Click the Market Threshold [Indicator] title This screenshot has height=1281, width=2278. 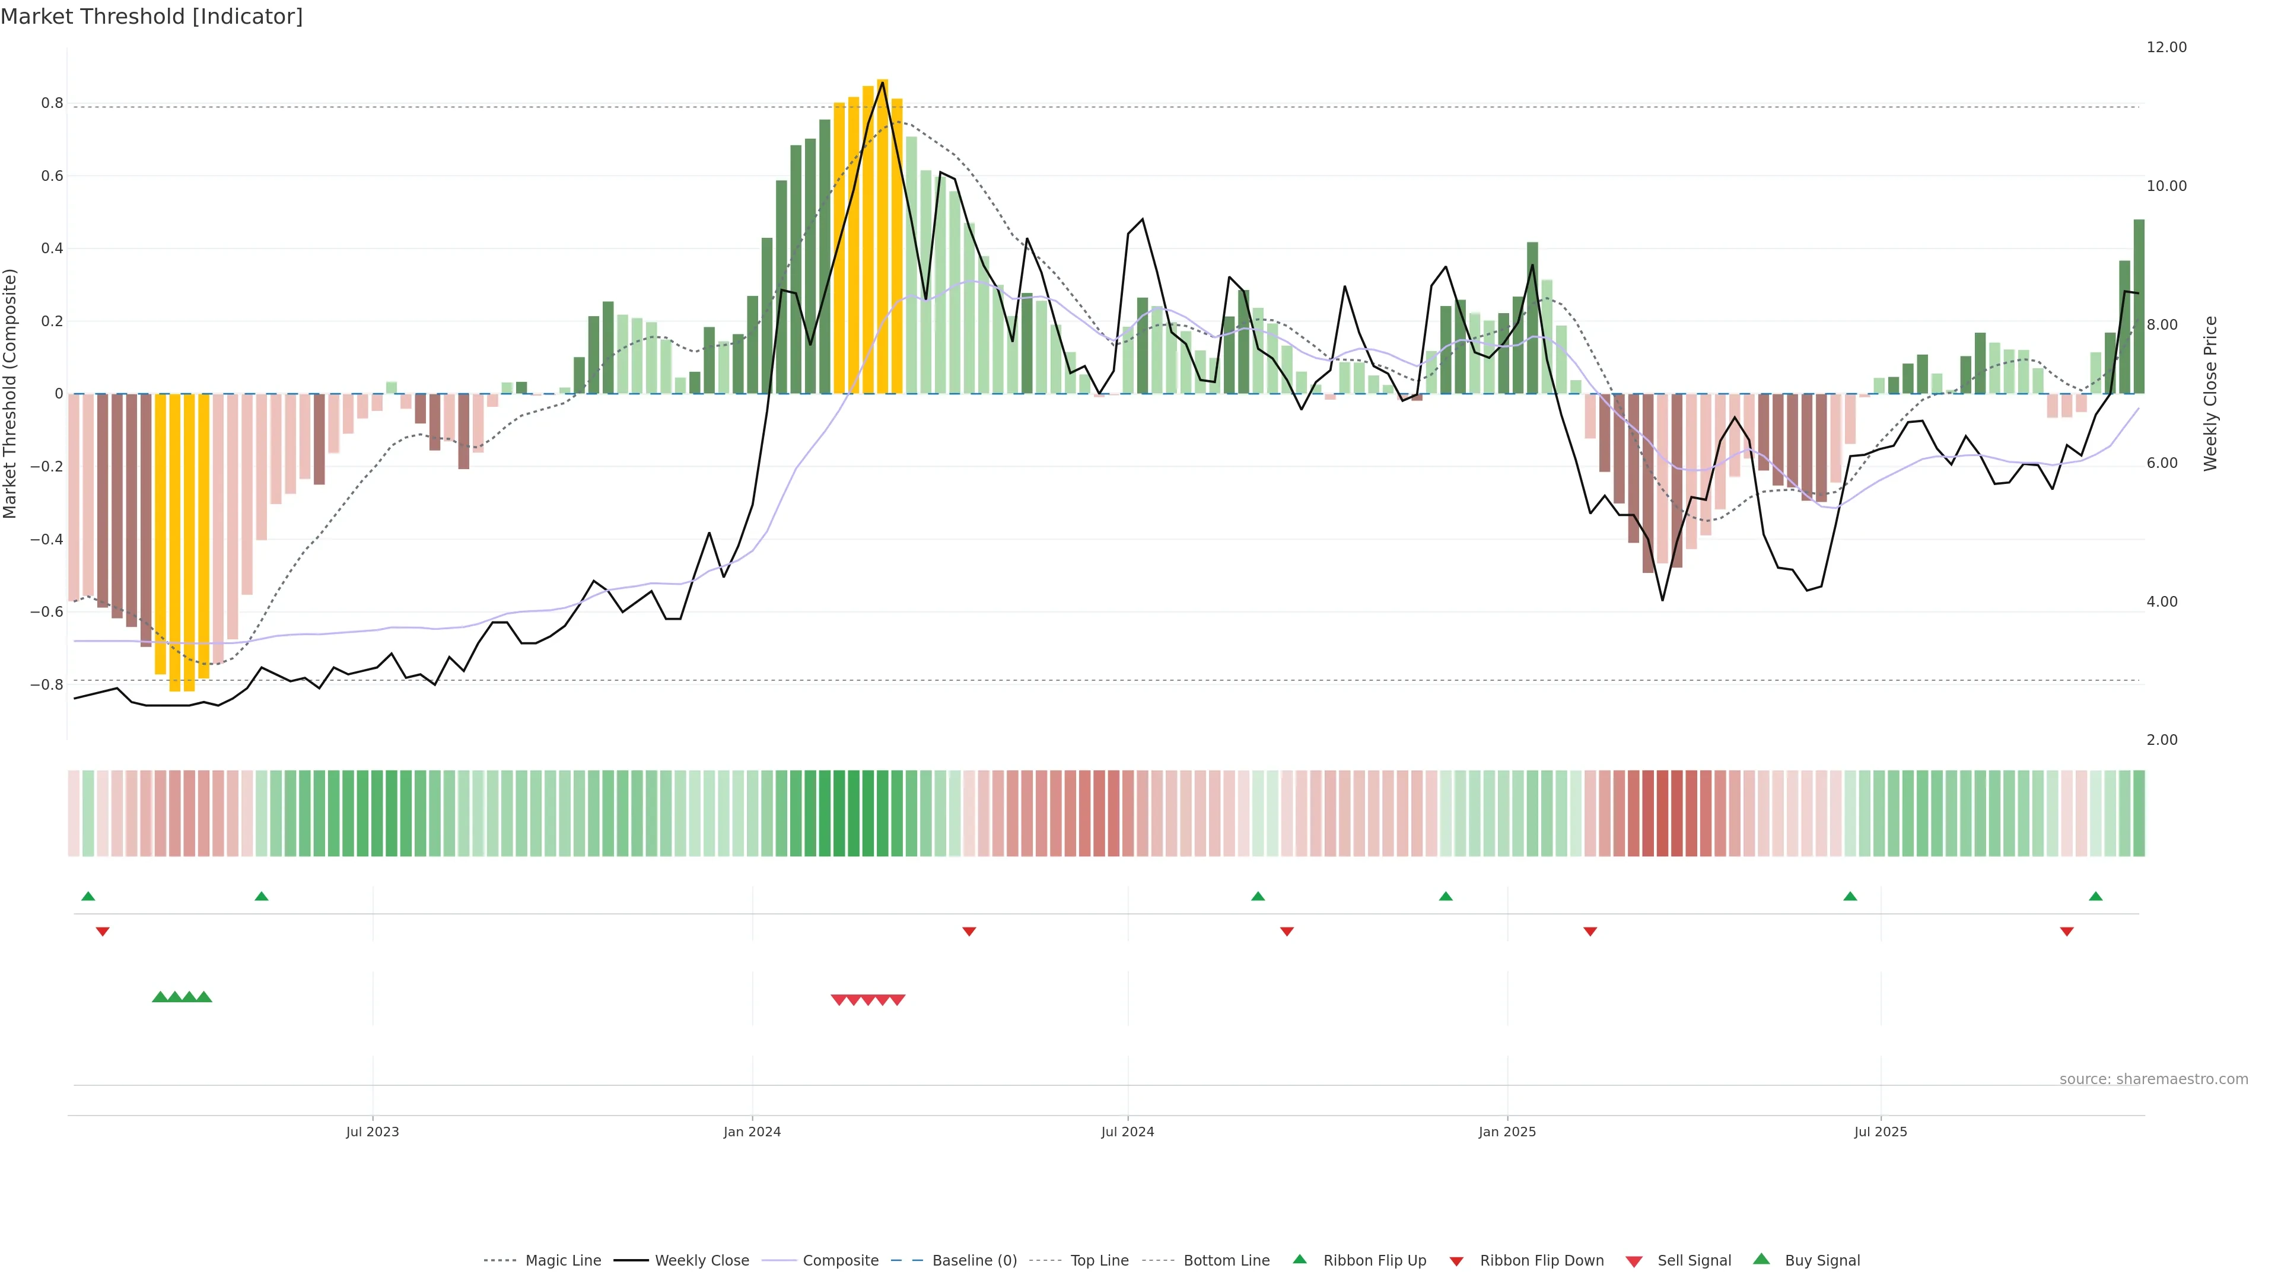click(151, 17)
